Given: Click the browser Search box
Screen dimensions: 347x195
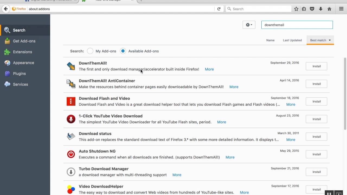Looking at the screenshot, I should pyautogui.click(x=259, y=9).
